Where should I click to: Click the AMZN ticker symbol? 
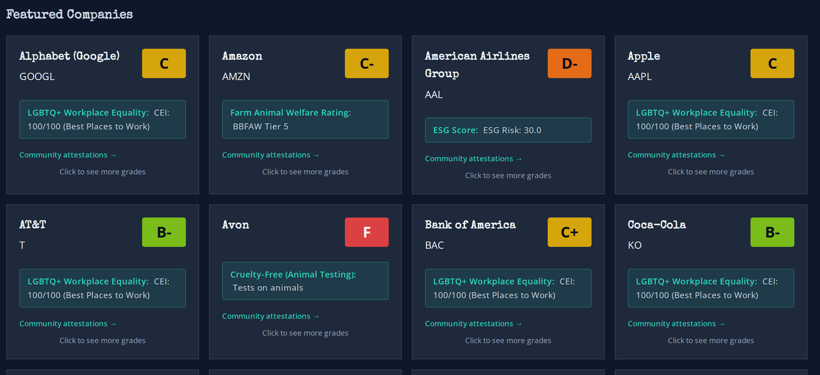tap(236, 76)
